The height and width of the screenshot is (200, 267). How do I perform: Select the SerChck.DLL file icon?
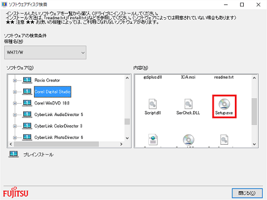coord(188,104)
